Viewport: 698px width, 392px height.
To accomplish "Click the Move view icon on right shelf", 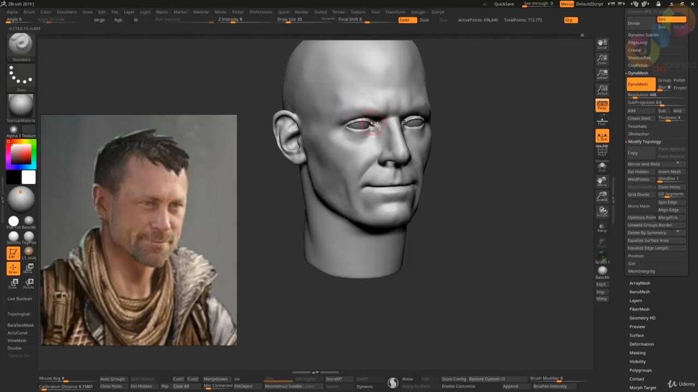I will [602, 181].
